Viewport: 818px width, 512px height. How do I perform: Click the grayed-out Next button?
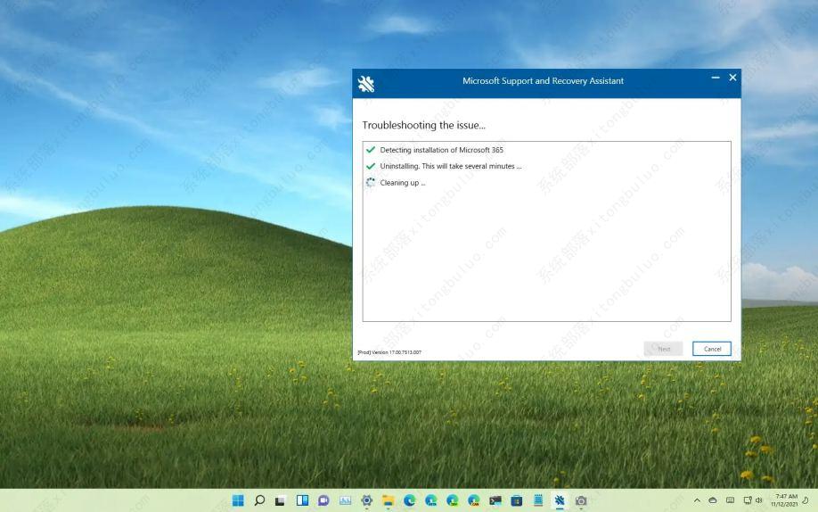coord(663,349)
